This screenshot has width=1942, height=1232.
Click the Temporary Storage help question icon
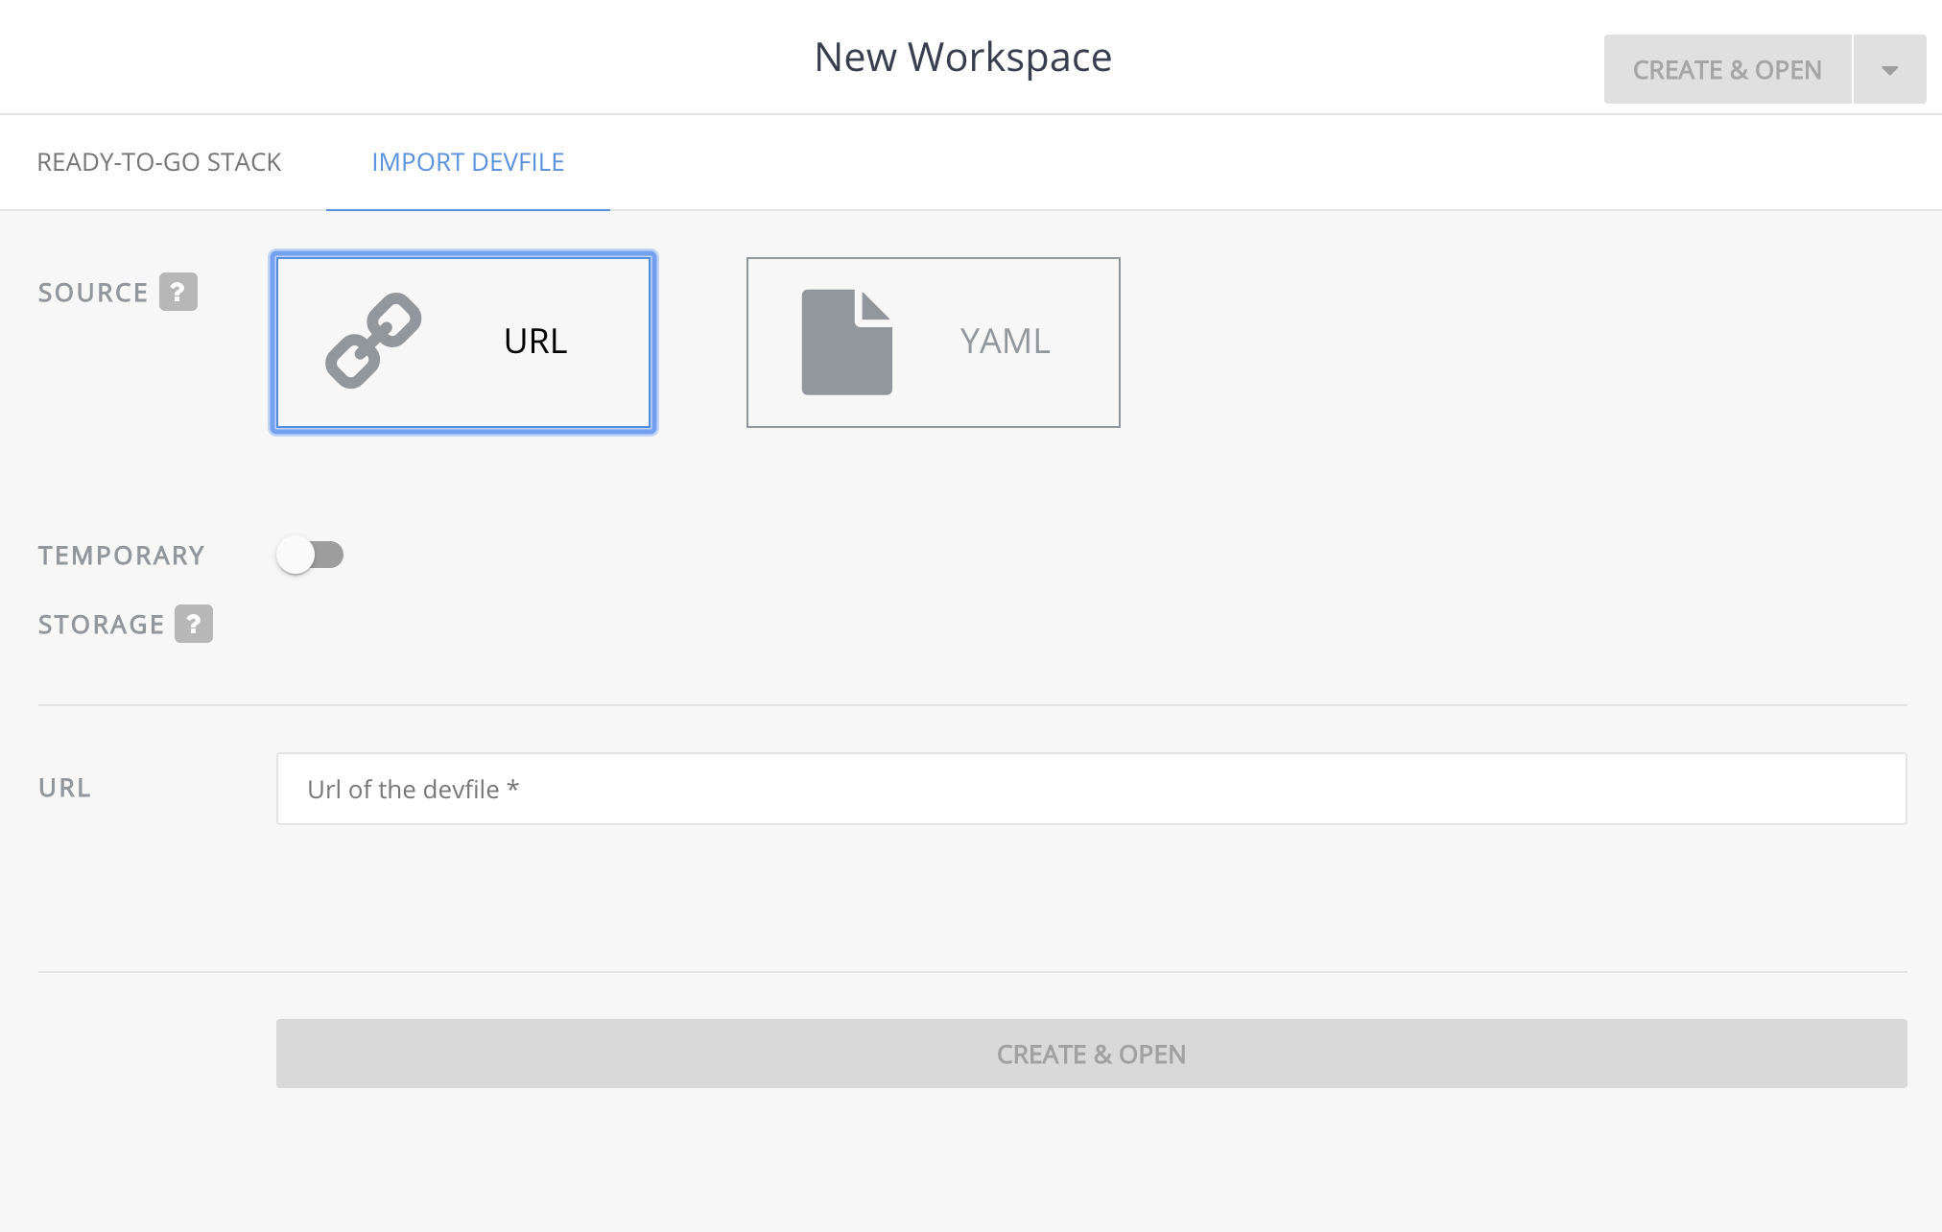194,624
